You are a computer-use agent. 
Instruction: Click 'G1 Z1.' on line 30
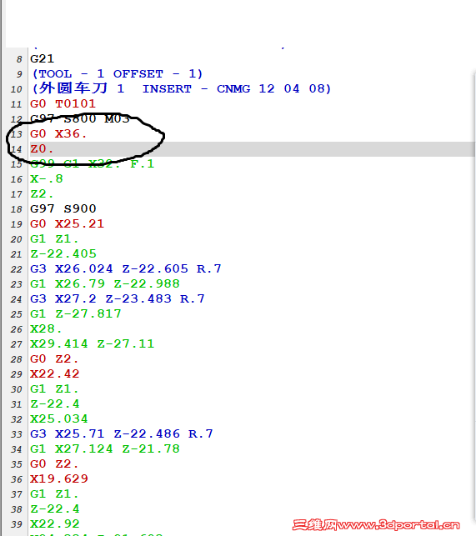(54, 388)
